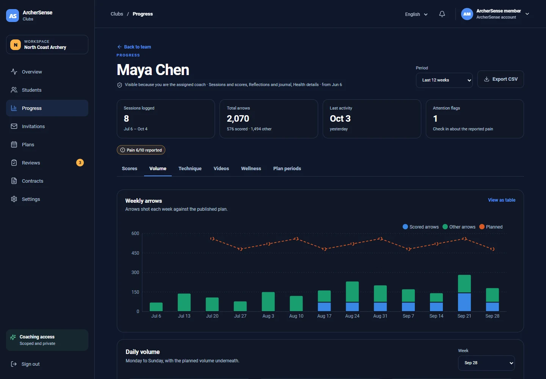The height and width of the screenshot is (379, 546).
Task: Open the English language dropdown
Action: [416, 14]
